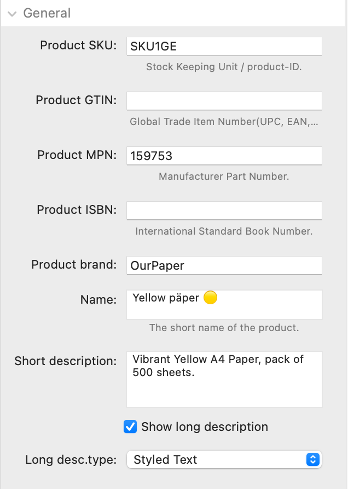Open the Long desc.type Styled Text dropdown

224,459
